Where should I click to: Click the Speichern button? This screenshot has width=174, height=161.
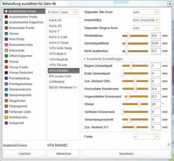(126, 154)
